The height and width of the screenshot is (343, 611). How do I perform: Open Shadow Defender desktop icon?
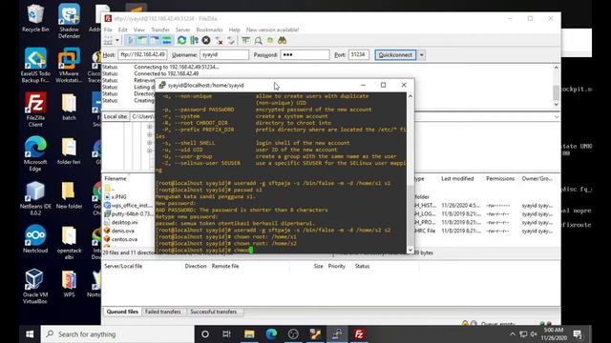69,21
